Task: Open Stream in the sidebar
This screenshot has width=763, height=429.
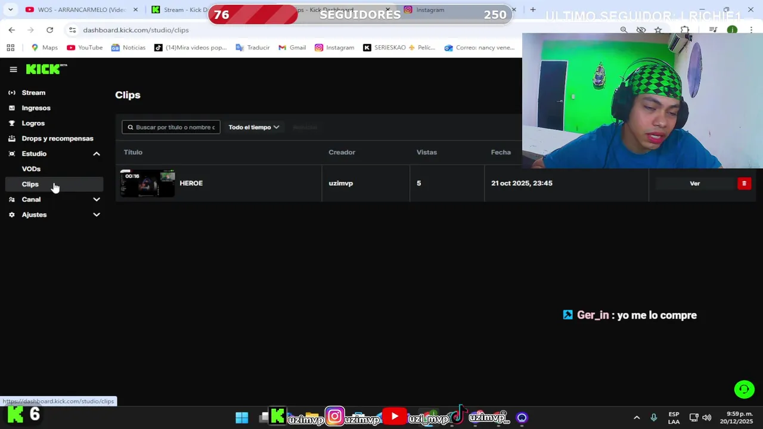Action: pos(33,93)
